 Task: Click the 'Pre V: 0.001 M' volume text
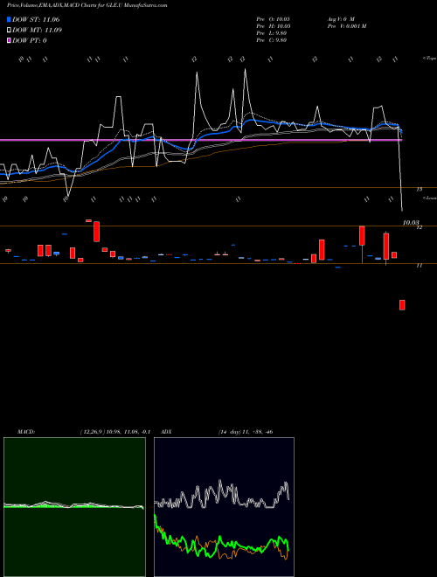(346, 26)
